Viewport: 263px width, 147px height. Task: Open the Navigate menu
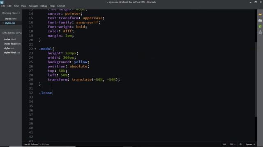click(33, 6)
